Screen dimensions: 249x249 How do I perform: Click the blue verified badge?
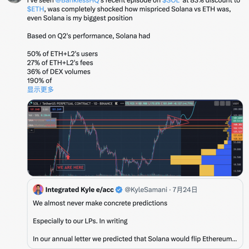119,190
